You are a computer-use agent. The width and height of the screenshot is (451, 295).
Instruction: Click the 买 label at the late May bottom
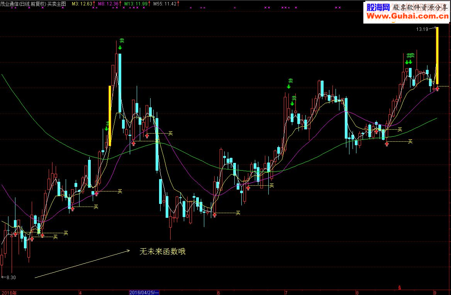238,213
